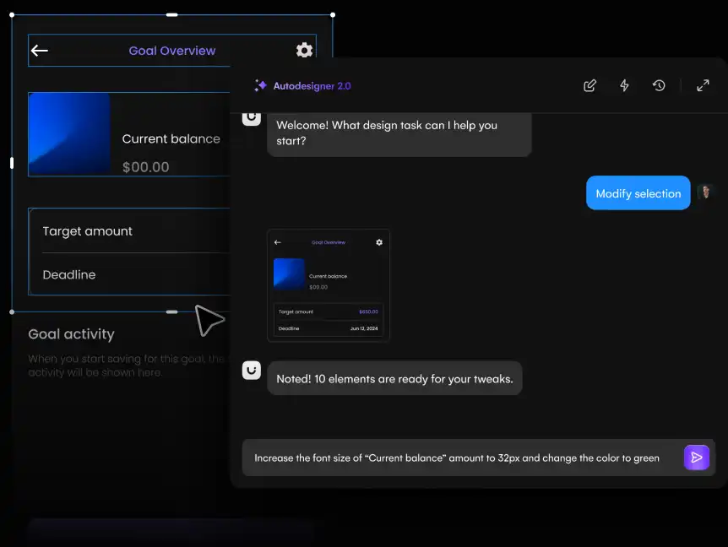This screenshot has width=728, height=547.
Task: Send the prompt with the purple arrow button
Action: coord(696,458)
